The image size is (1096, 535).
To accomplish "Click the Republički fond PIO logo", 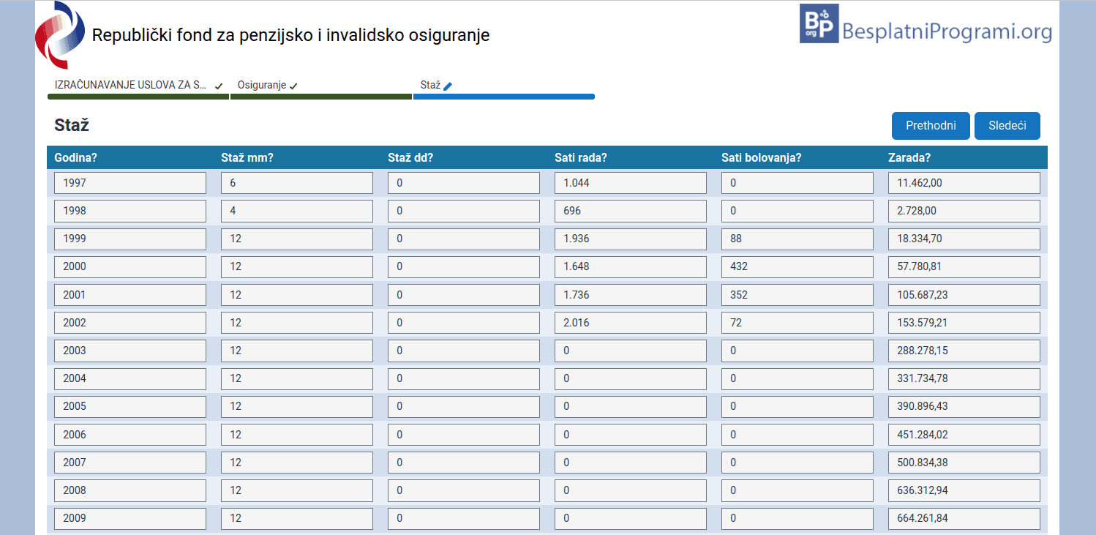I will [61, 34].
